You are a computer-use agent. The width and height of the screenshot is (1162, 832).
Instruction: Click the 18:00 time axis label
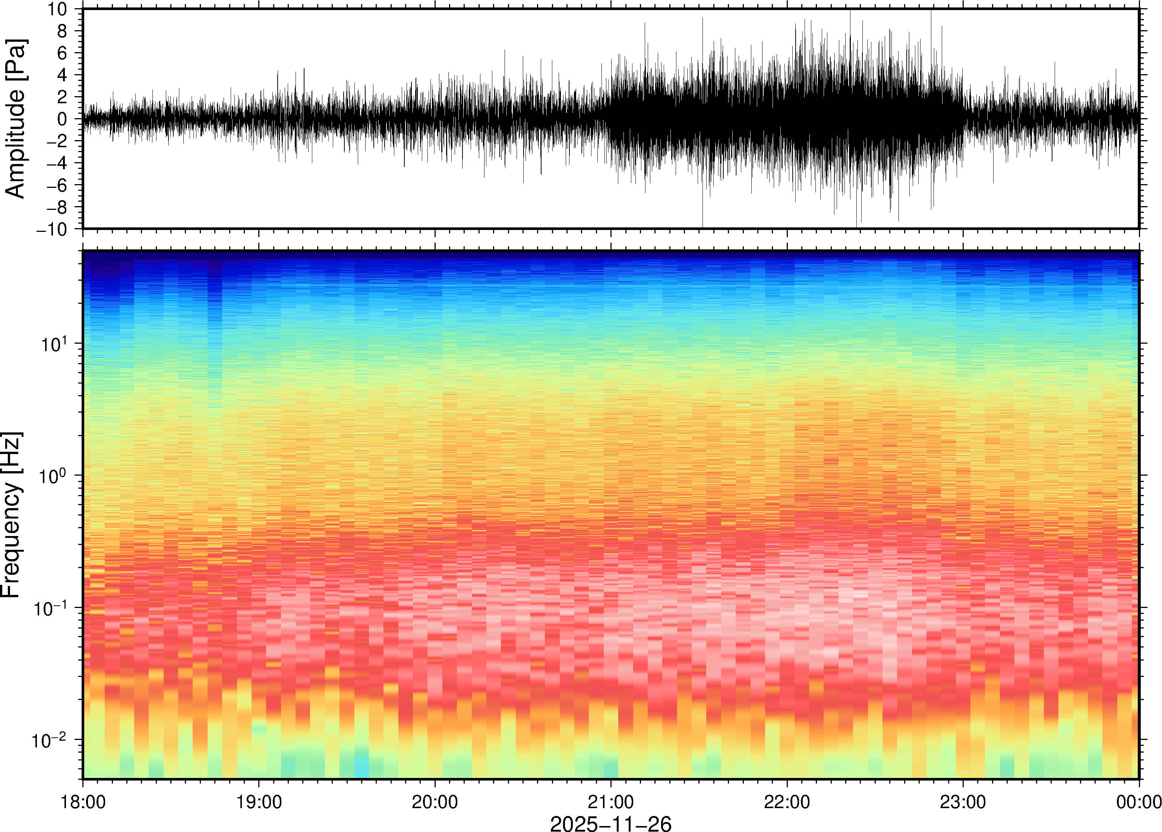[x=83, y=801]
